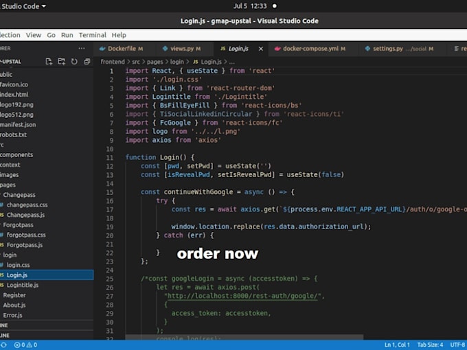
Task: Click the Login.js breadcrumb segment
Action: point(207,62)
